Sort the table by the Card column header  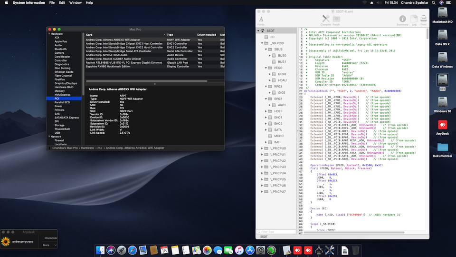click(x=125, y=35)
